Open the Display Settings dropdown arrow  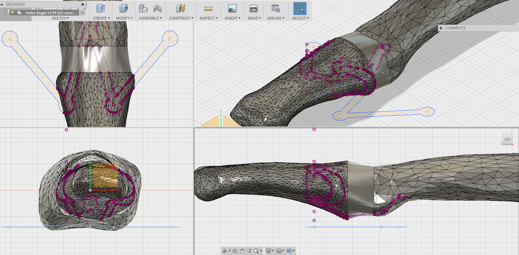[273, 251]
